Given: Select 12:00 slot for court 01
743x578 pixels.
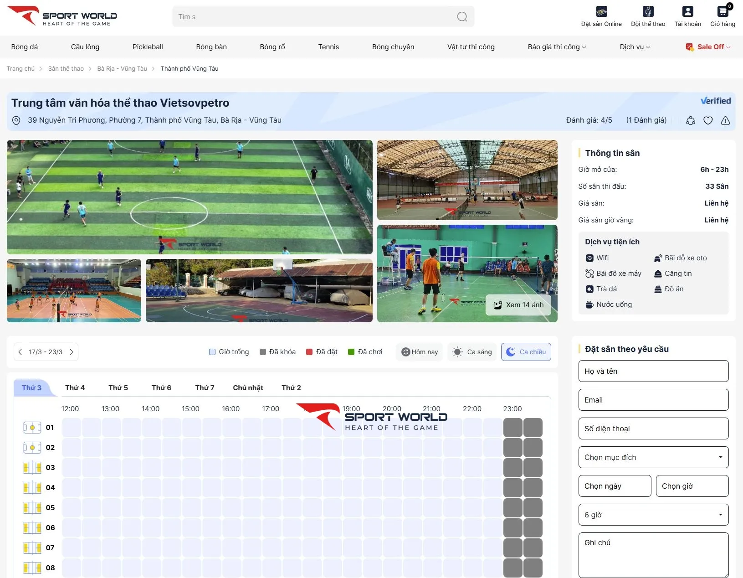Looking at the screenshot, I should pyautogui.click(x=71, y=428).
